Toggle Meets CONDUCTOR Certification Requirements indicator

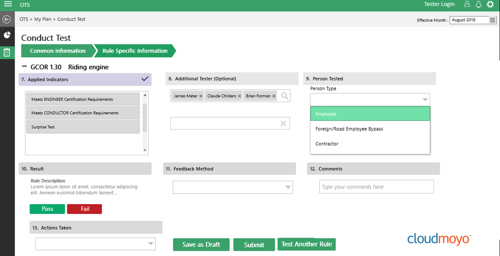click(x=83, y=113)
